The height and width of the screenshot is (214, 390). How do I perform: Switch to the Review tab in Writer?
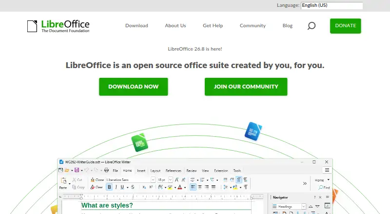(192, 171)
